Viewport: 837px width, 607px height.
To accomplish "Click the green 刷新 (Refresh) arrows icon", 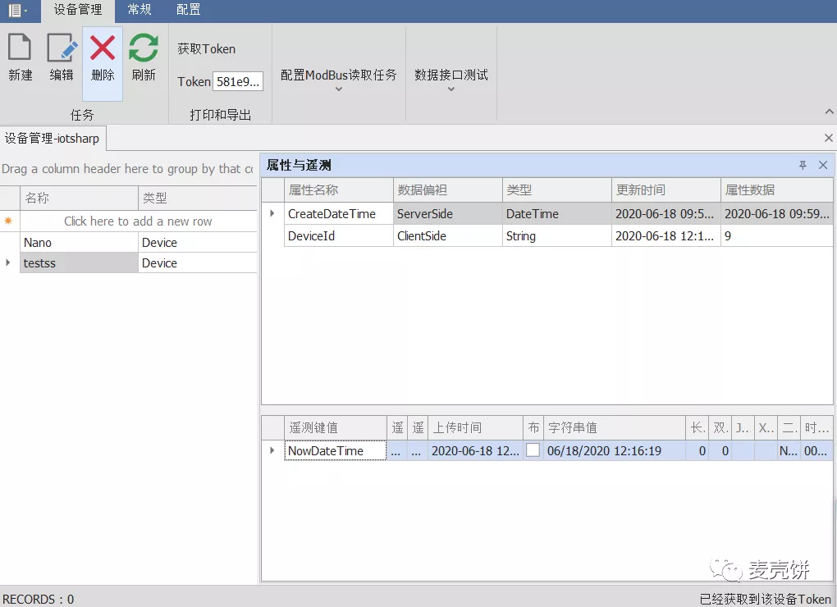I will tap(143, 48).
